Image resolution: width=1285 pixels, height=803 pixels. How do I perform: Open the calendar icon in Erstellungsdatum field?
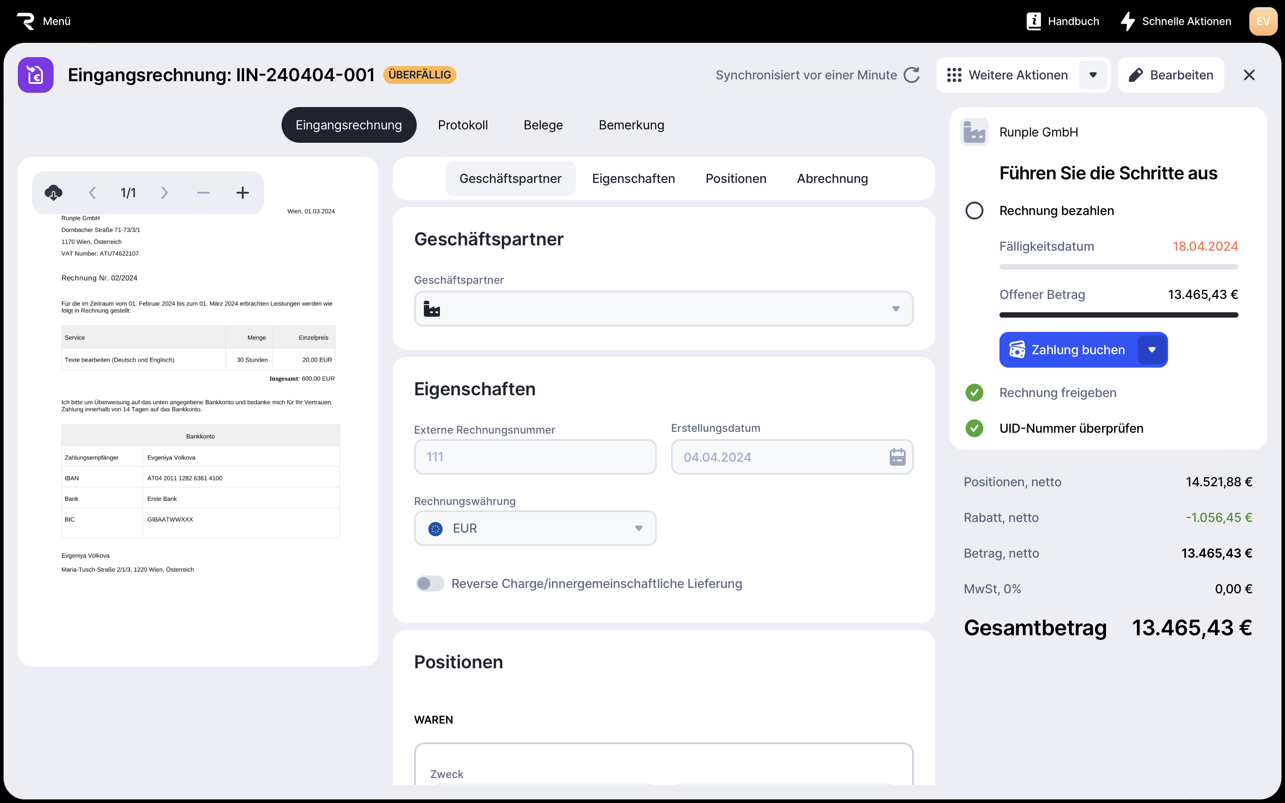[x=897, y=457]
